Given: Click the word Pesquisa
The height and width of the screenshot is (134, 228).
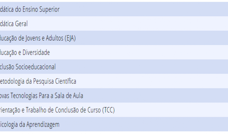Looking at the screenshot, I should pyautogui.click(x=43, y=81).
